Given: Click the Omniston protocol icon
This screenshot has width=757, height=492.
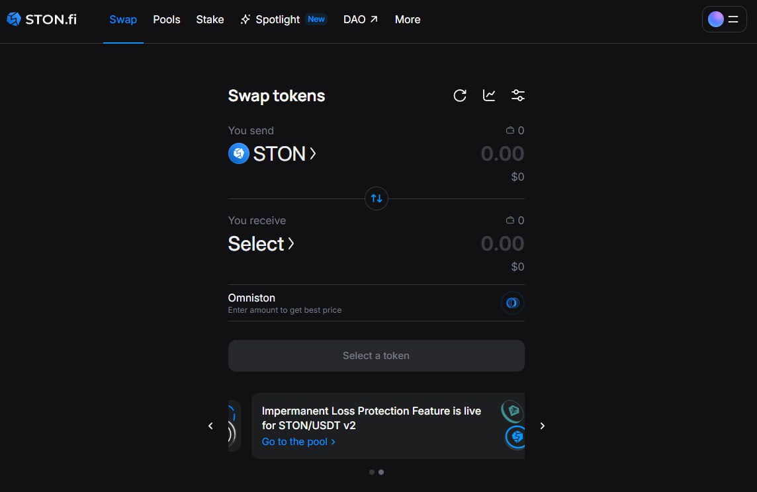Looking at the screenshot, I should [512, 303].
